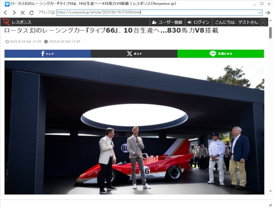273x208 pixels.
Task: Minimize the browser window
Action: [x=255, y=4]
